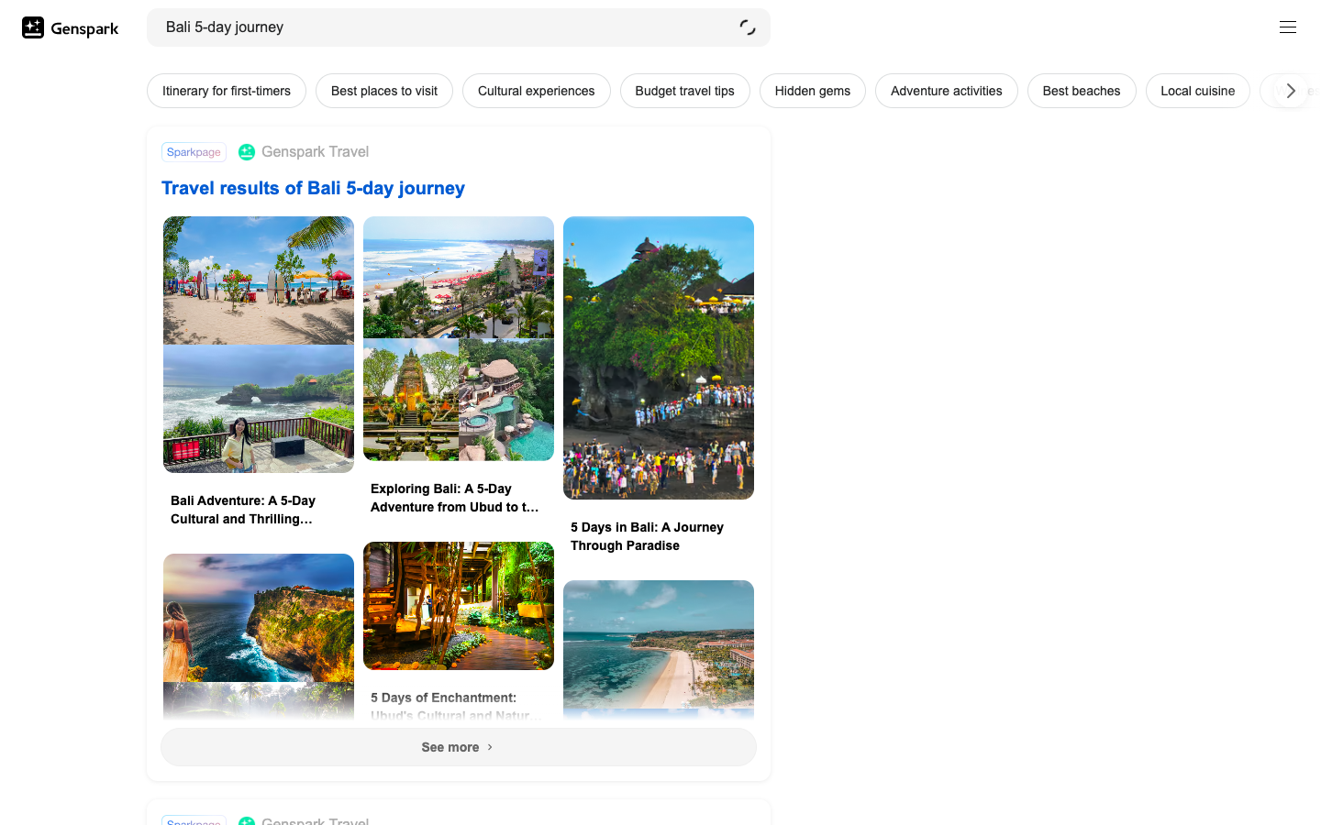Open Exploring Bali: A 5-Day Adventure title
Screen dimensions: 1321x825
(455, 498)
